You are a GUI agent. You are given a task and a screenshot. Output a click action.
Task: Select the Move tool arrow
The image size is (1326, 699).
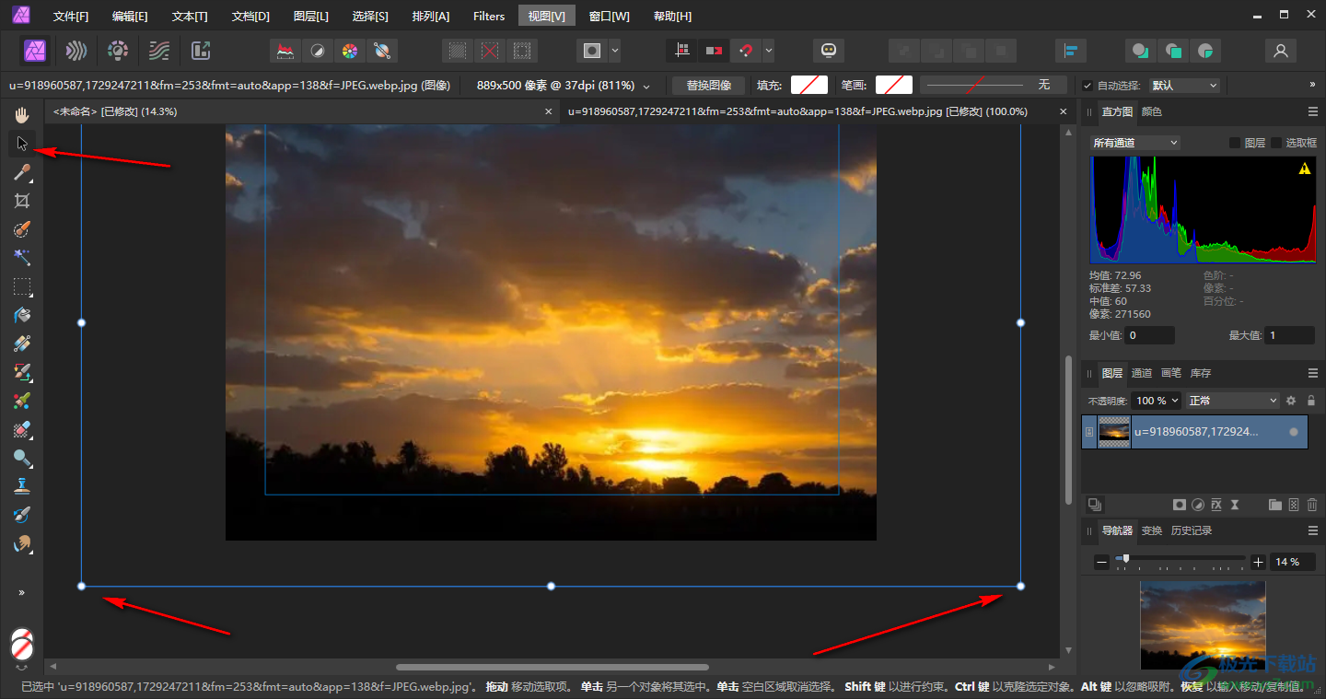tap(22, 144)
